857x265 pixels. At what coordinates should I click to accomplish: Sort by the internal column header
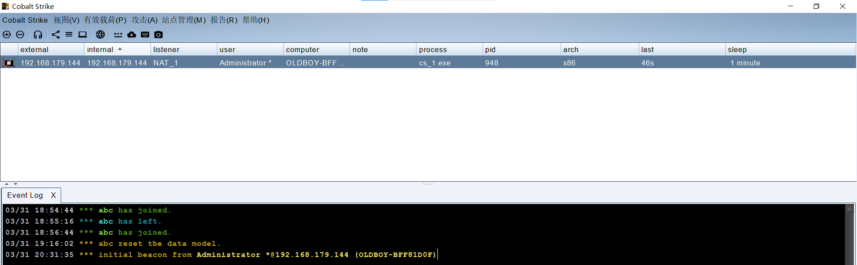[x=117, y=49]
